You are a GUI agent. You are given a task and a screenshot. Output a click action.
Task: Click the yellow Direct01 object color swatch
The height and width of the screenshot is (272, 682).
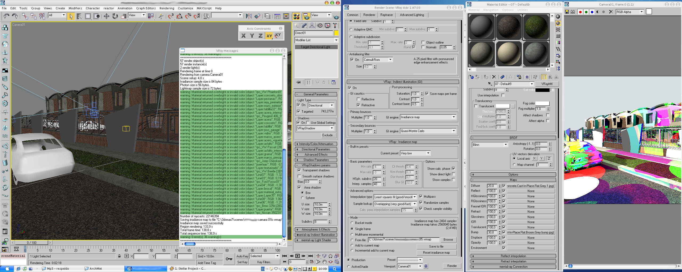click(x=336, y=33)
